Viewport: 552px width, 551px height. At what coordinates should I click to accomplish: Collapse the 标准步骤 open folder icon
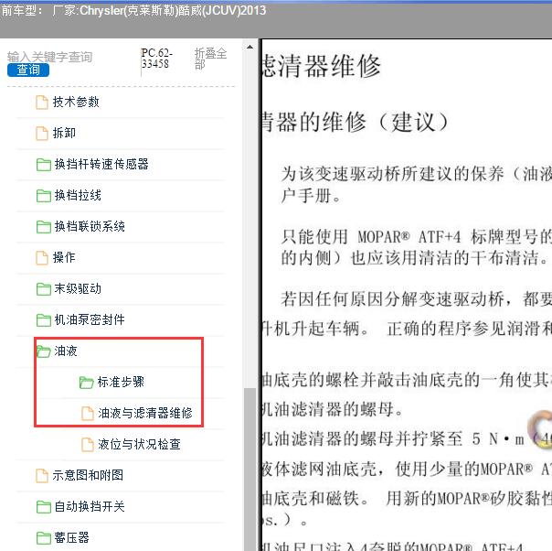click(86, 383)
